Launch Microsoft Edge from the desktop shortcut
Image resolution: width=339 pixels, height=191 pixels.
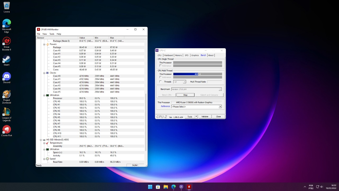[7, 26]
